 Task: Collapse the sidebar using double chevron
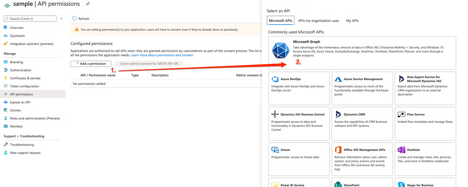pos(61,19)
